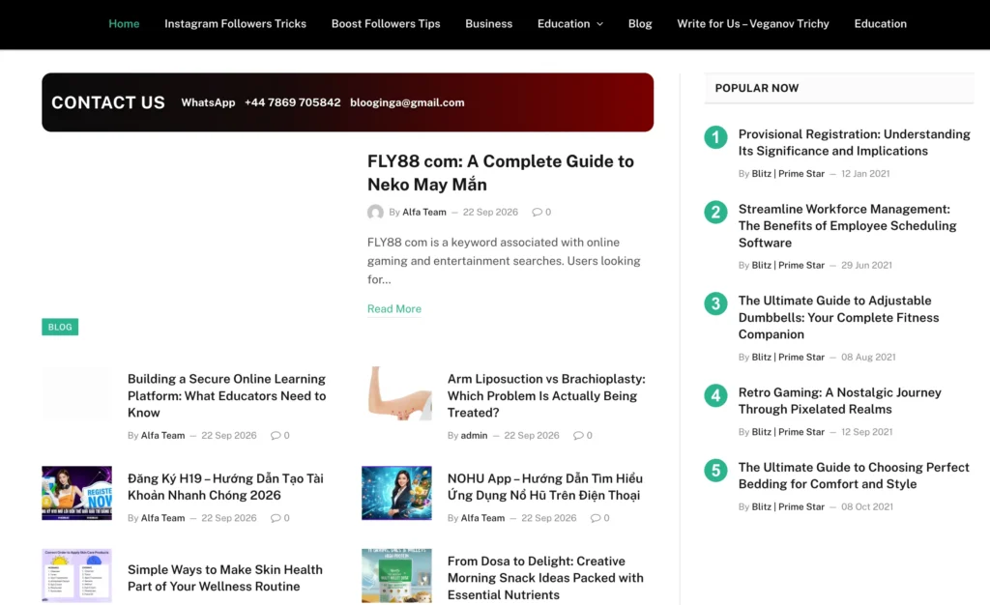990x605 pixels.
Task: Open From Dosa to Delight thumbnail
Action: pos(396,575)
